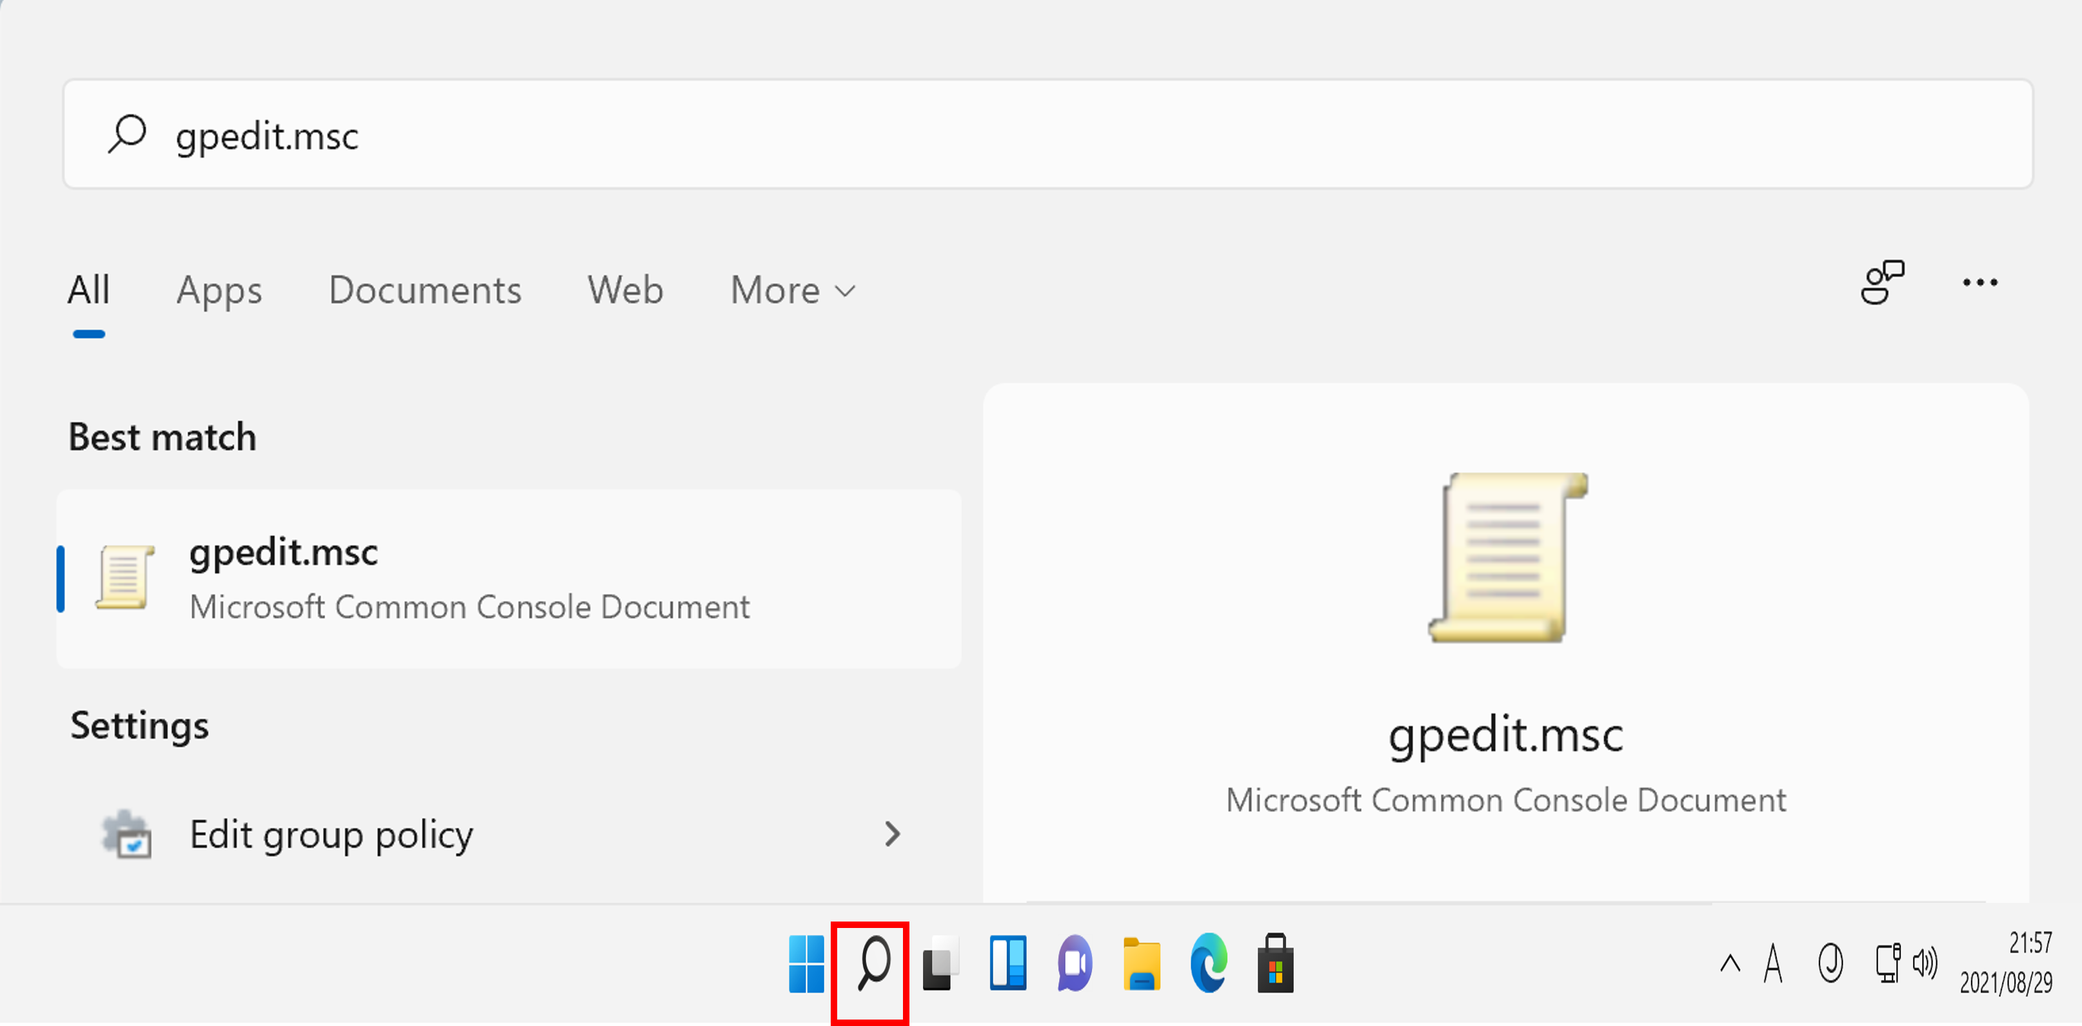The width and height of the screenshot is (2082, 1026).
Task: Open the three-dots options menu
Action: (1979, 282)
